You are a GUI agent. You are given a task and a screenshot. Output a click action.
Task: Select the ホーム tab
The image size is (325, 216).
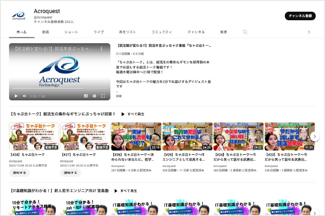click(22, 32)
